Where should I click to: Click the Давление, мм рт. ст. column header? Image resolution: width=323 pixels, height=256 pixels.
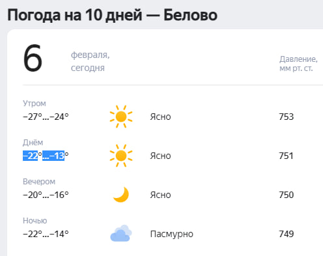(x=298, y=64)
